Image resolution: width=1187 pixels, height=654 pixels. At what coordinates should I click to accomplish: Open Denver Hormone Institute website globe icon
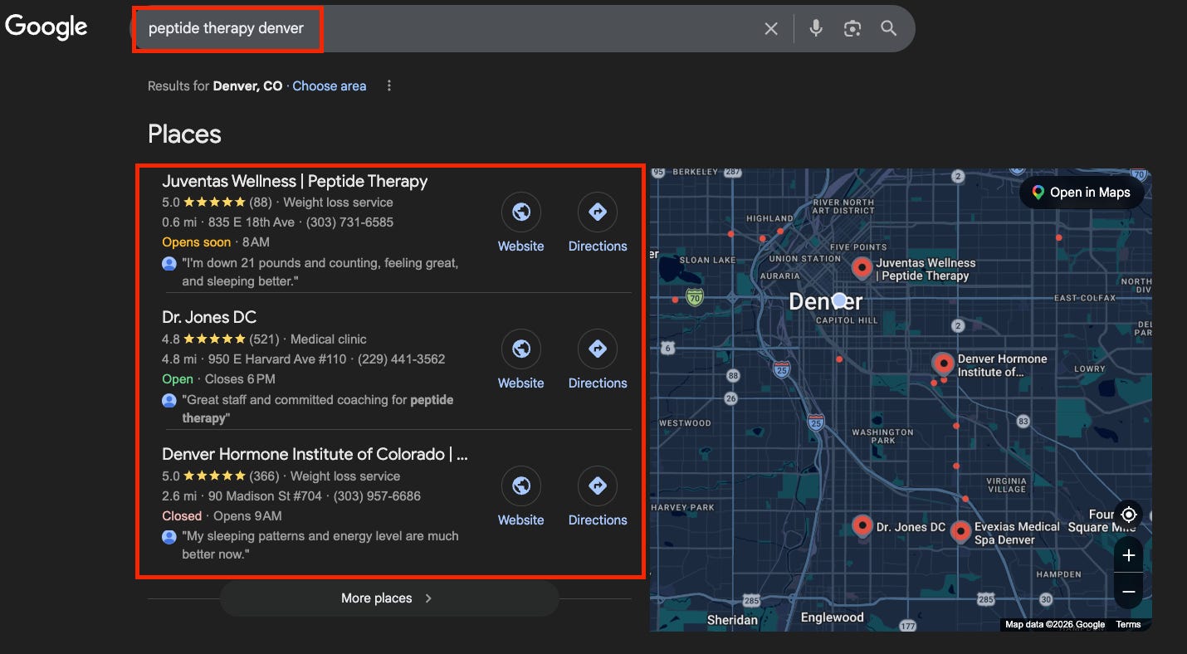pyautogui.click(x=521, y=487)
